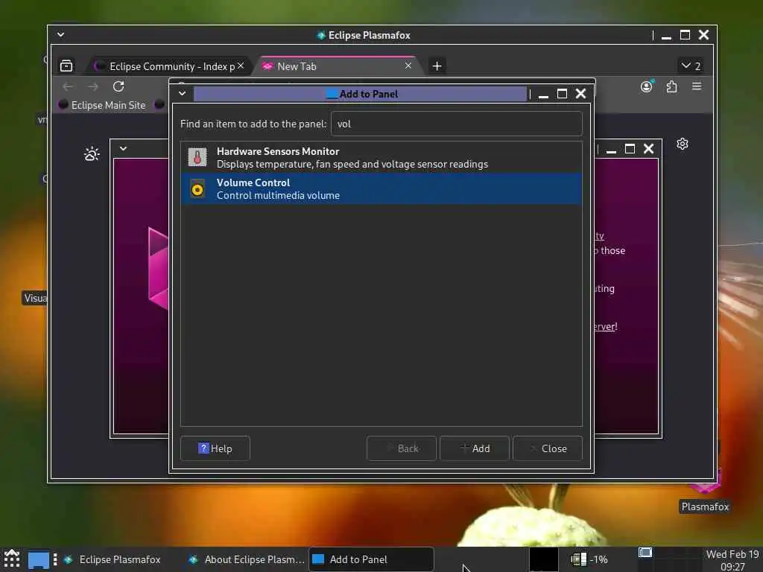The image size is (763, 572).
Task: Close the About Eclipse Plasmafox window
Action: click(649, 149)
